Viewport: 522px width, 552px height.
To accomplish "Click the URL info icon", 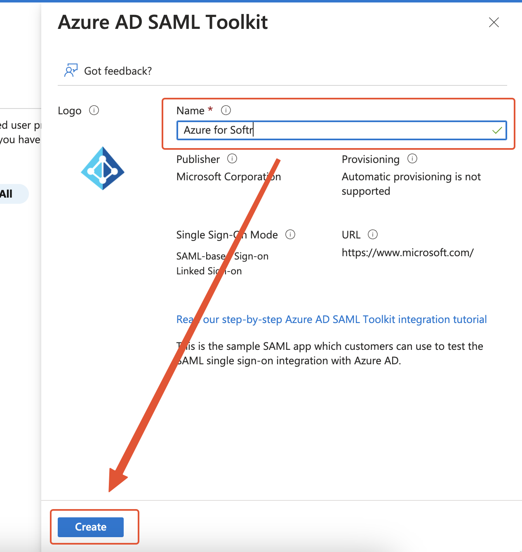I will click(373, 234).
